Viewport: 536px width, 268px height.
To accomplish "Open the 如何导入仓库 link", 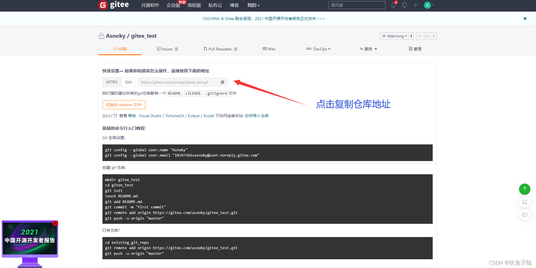I will click(257, 116).
